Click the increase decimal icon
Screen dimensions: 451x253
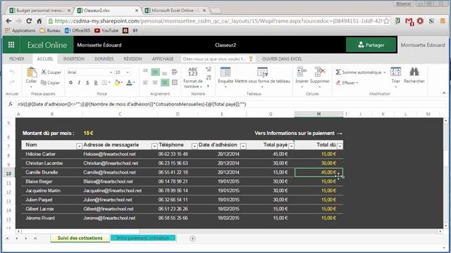(x=209, y=69)
